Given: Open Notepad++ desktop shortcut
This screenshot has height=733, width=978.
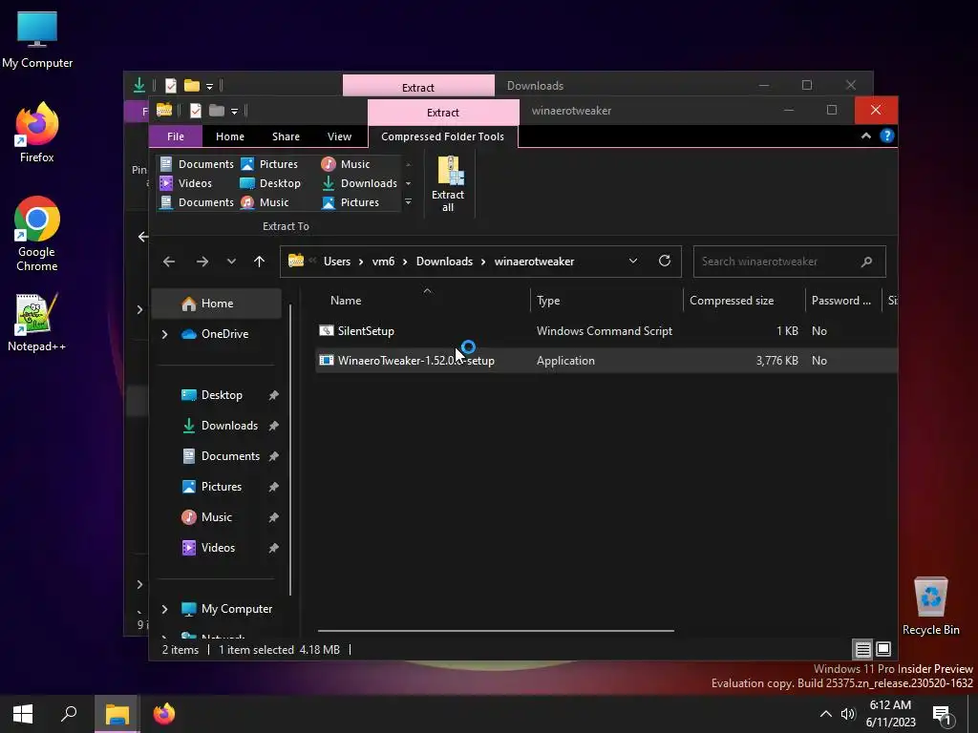Looking at the screenshot, I should pos(37,323).
